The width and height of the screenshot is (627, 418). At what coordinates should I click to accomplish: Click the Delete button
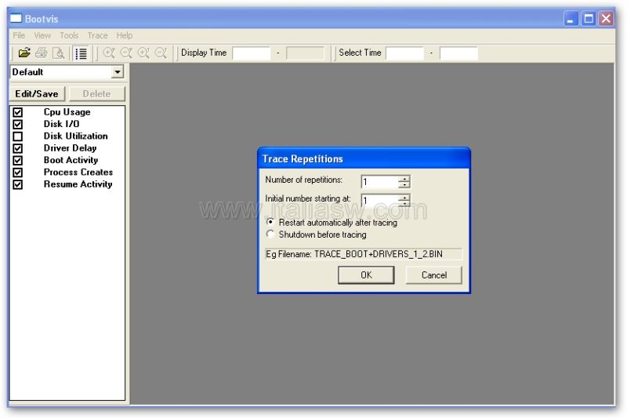[96, 93]
